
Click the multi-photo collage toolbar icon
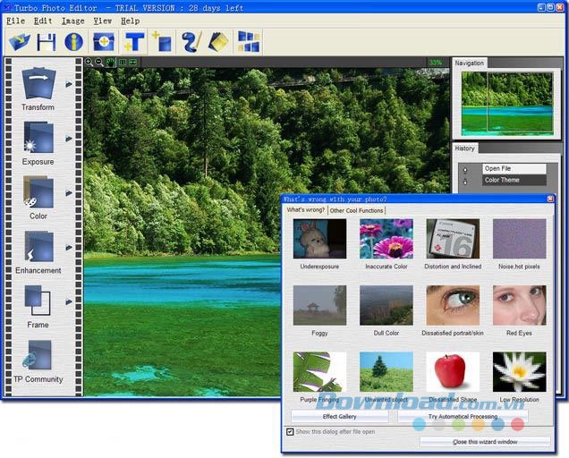[248, 41]
